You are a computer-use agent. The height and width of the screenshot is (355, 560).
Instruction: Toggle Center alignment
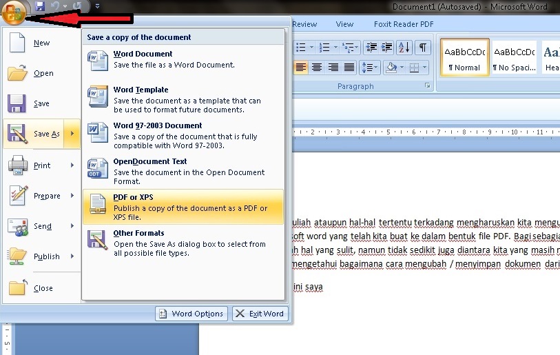(x=317, y=68)
